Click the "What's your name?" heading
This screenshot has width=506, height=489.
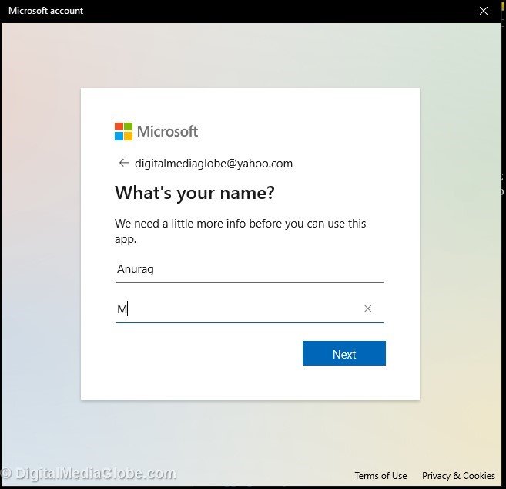pyautogui.click(x=195, y=193)
